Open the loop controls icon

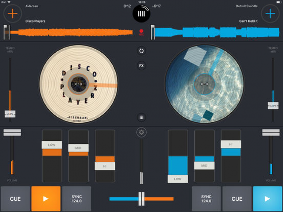[141, 51]
